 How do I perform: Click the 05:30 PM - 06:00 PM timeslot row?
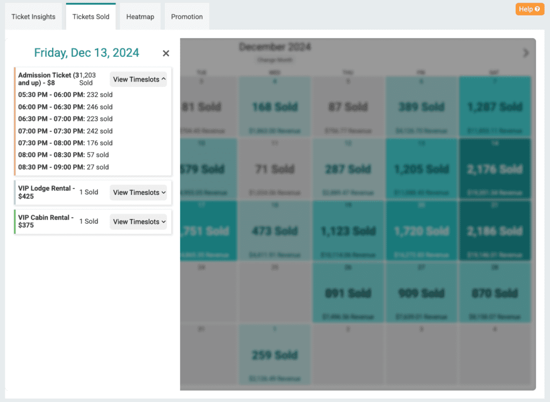pyautogui.click(x=65, y=95)
